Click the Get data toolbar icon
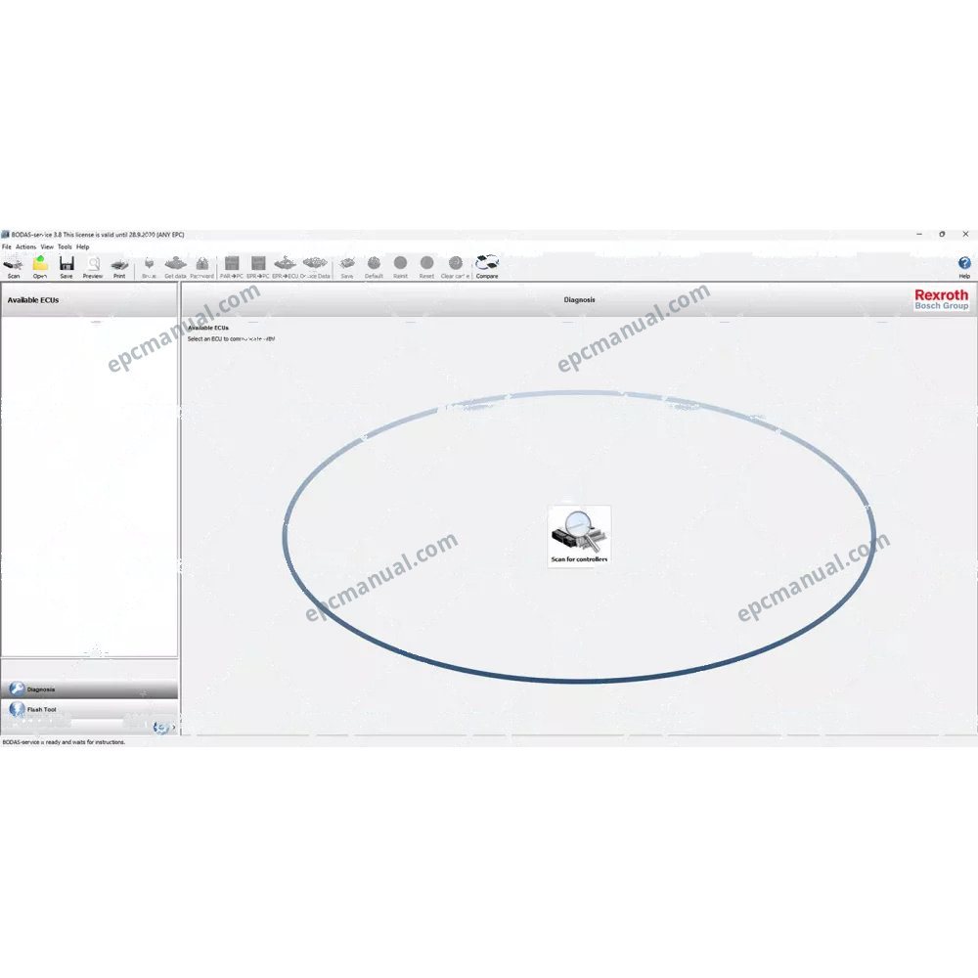The image size is (978, 978). (x=175, y=263)
